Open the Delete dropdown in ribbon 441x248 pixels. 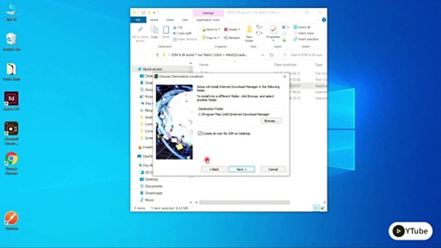[x=232, y=29]
